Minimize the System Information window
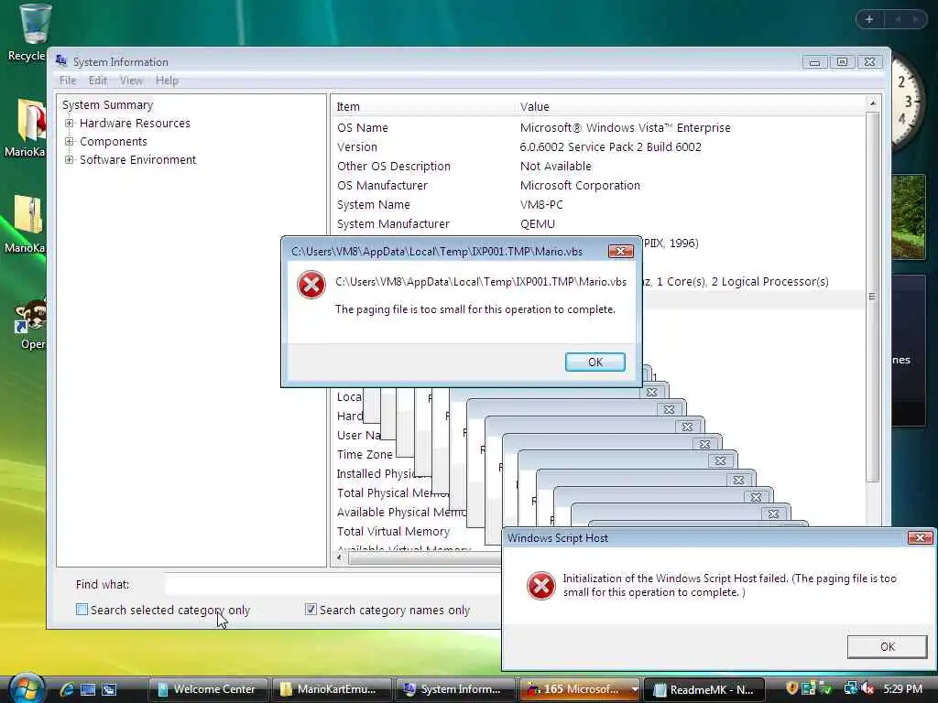This screenshot has height=703, width=938. click(x=814, y=61)
